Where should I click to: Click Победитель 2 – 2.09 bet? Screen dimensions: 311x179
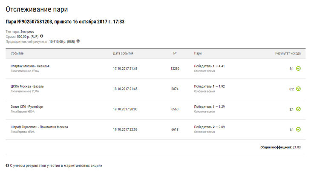pyautogui.click(x=209, y=127)
